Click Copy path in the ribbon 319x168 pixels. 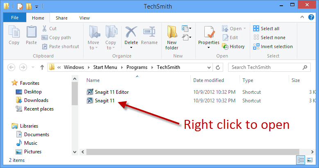56,38
